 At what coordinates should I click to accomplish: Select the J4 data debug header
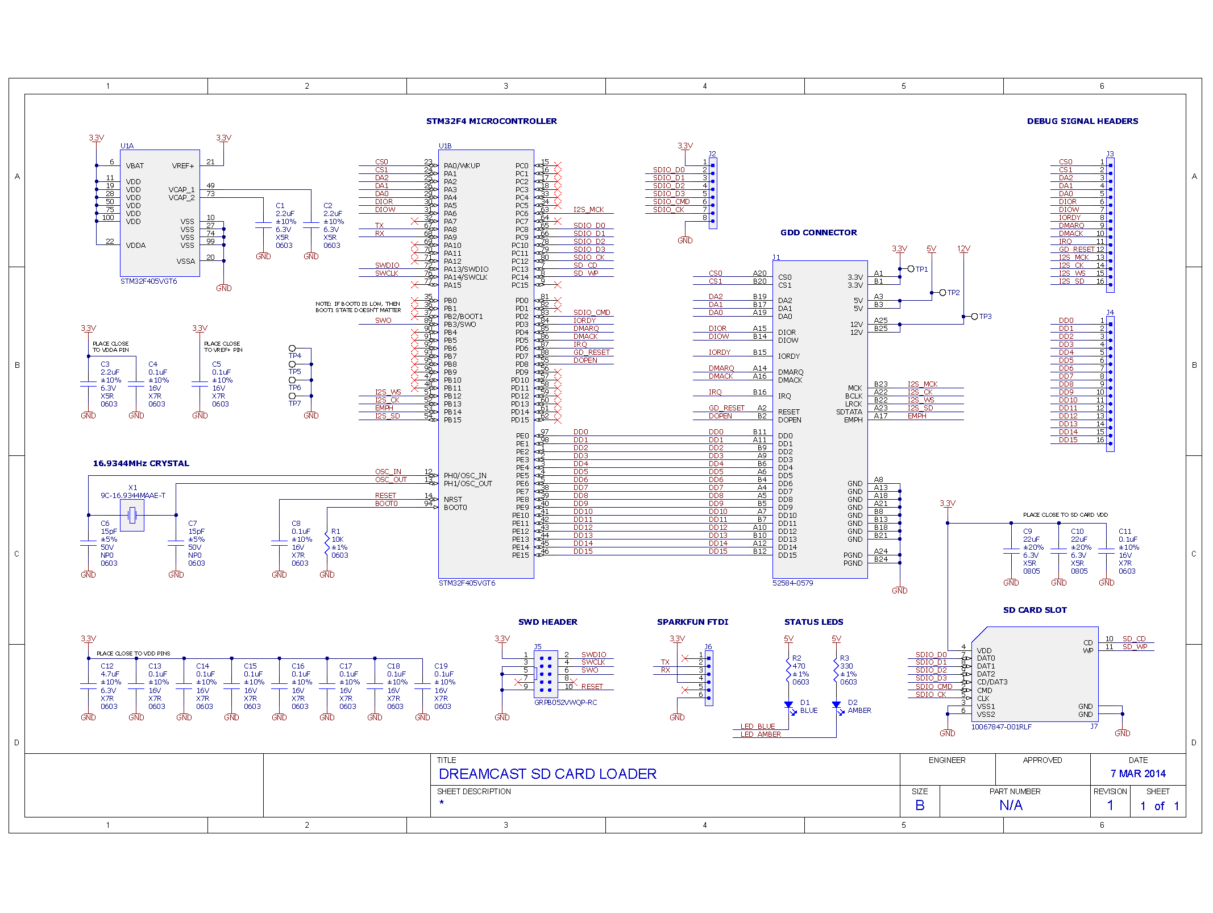(x=1111, y=384)
